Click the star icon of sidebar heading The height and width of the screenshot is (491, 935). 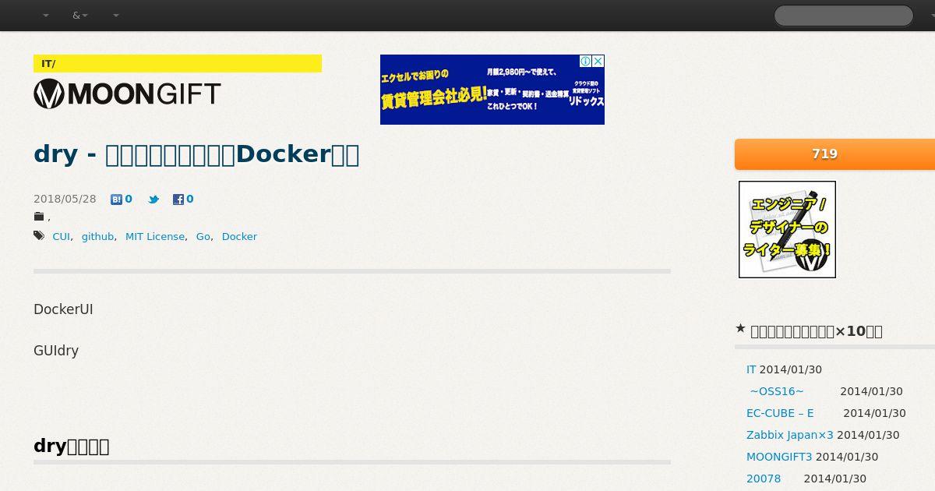(x=740, y=329)
